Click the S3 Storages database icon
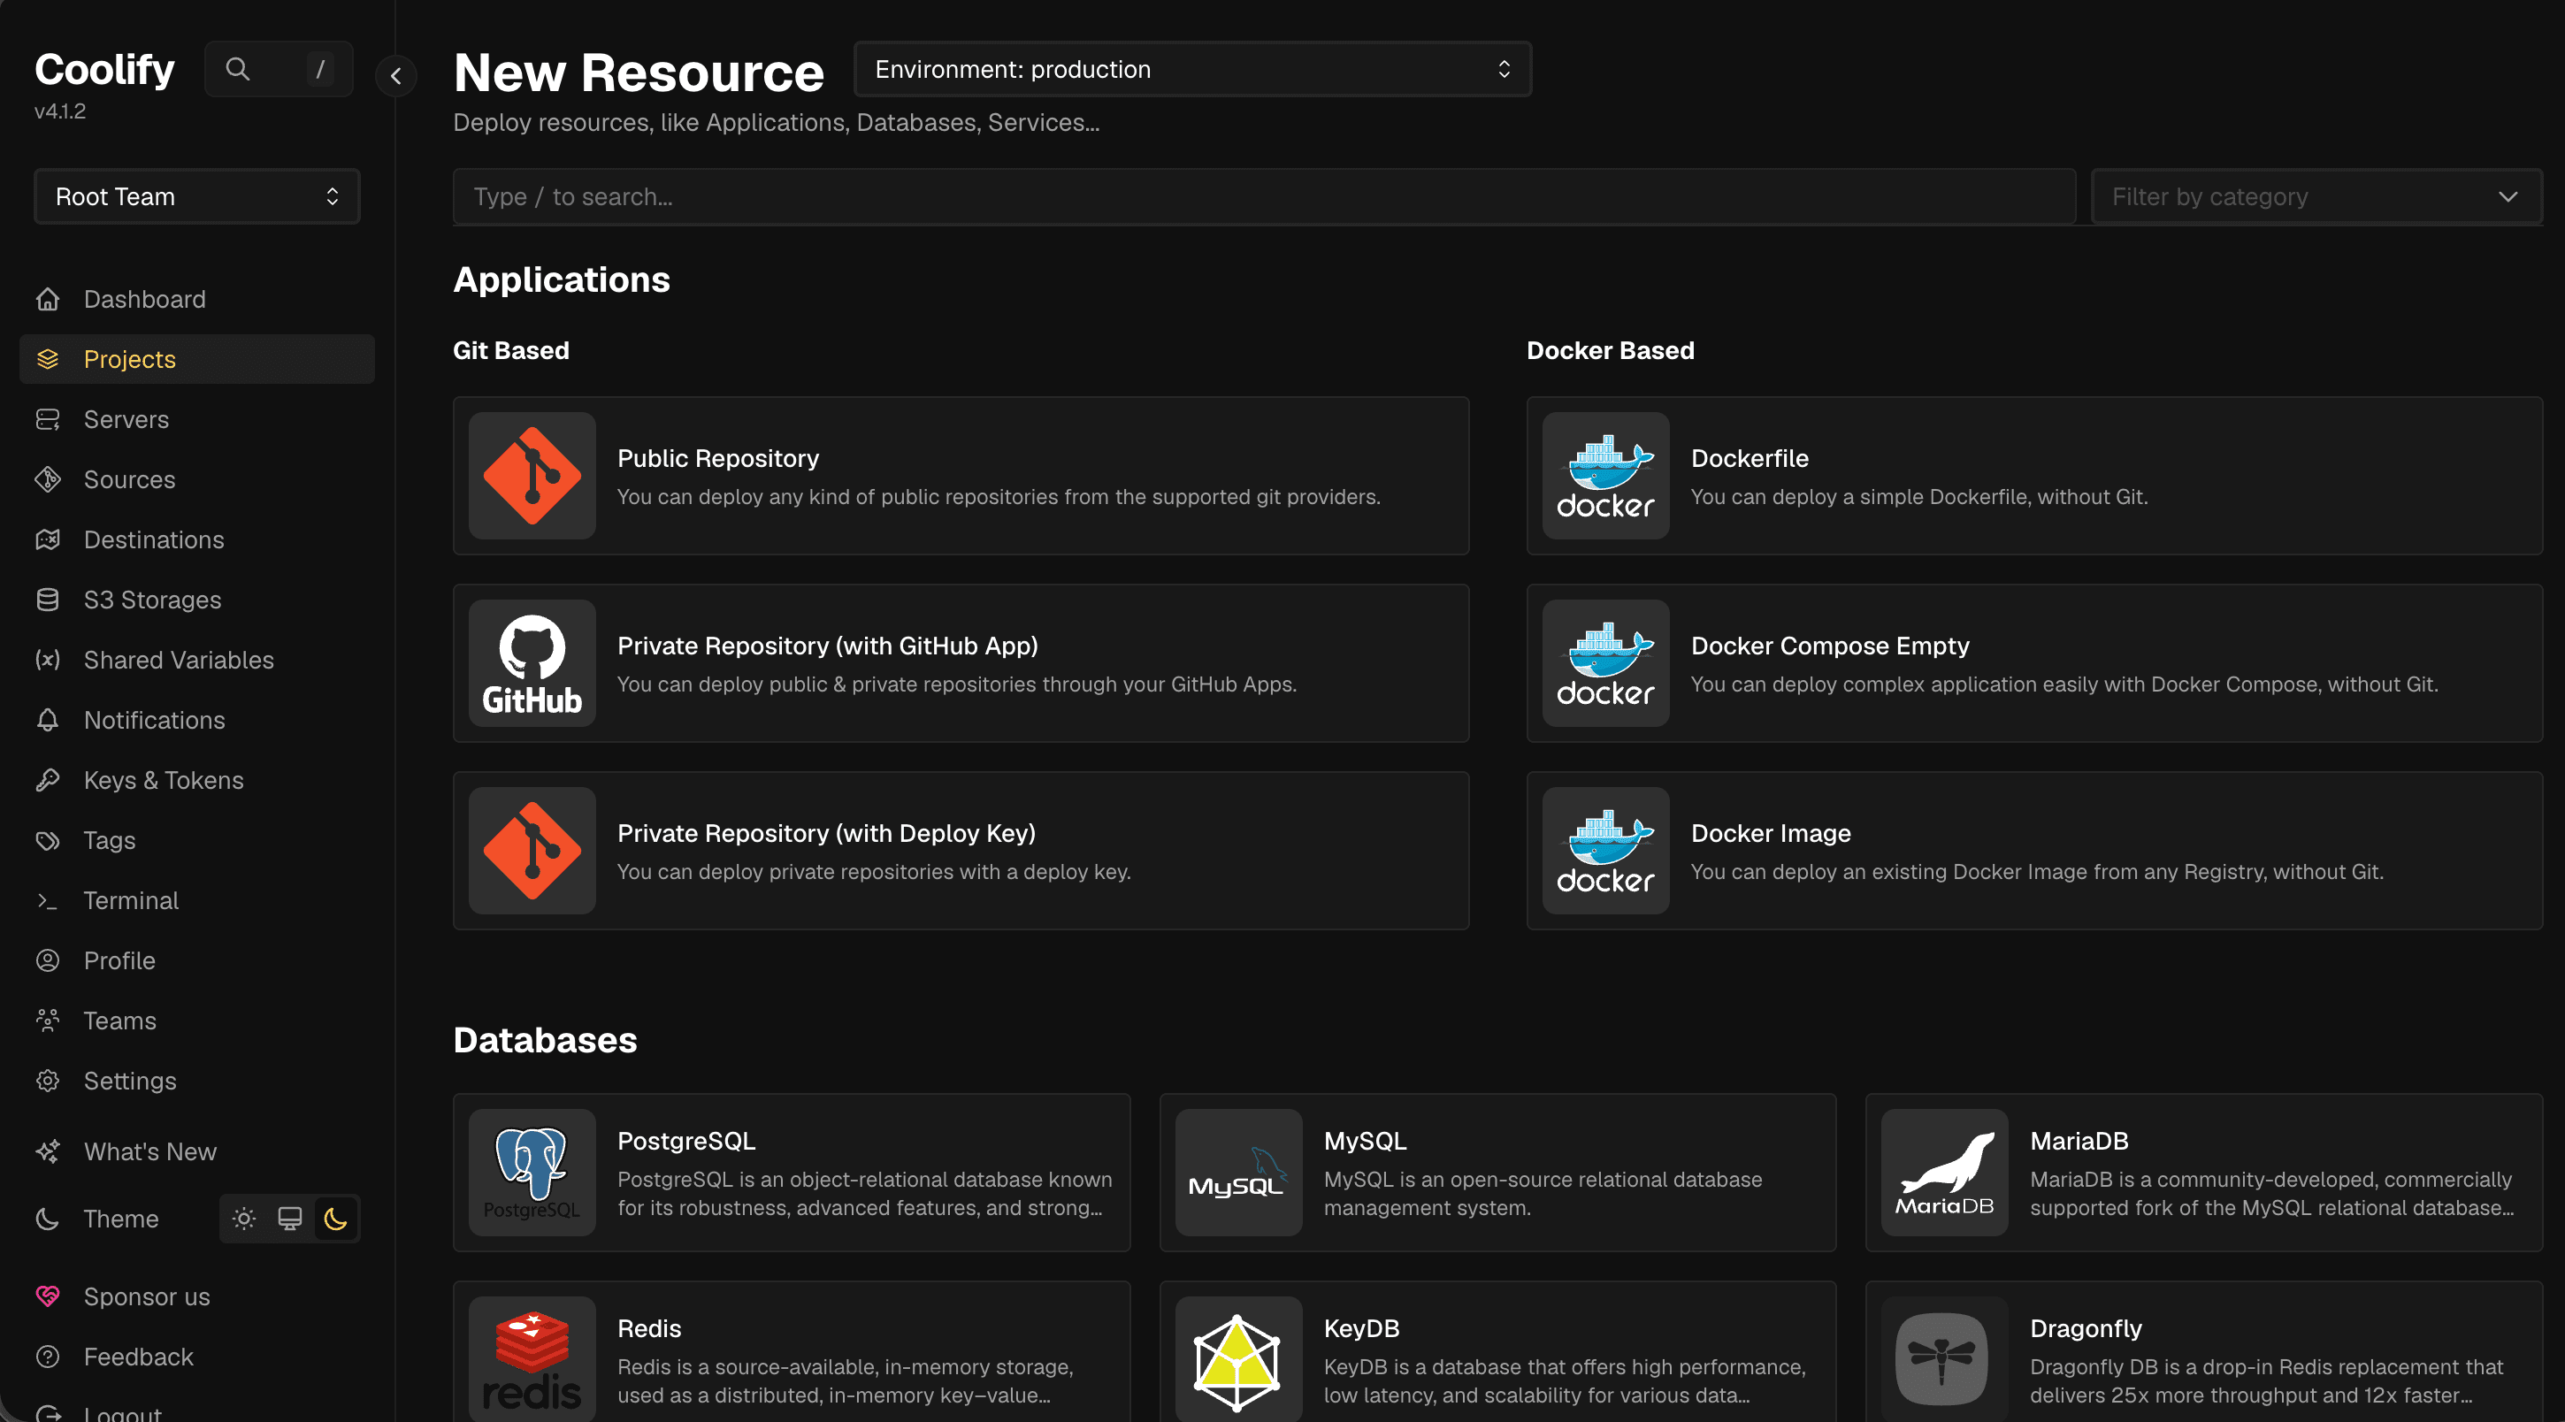Screen dimensions: 2565x1422 48,600
